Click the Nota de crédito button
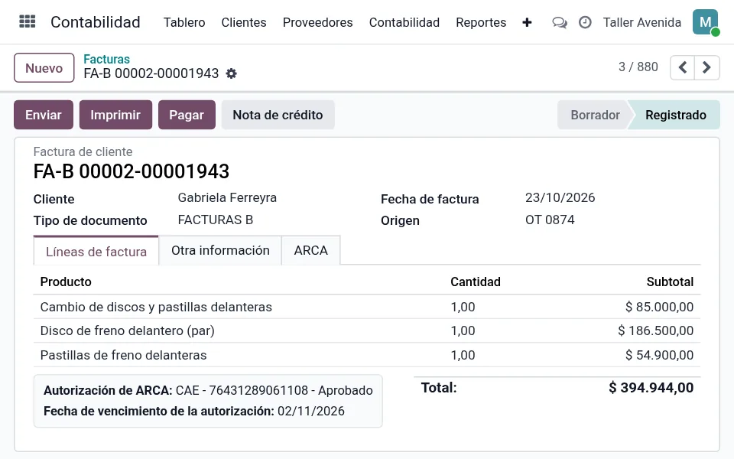 278,115
